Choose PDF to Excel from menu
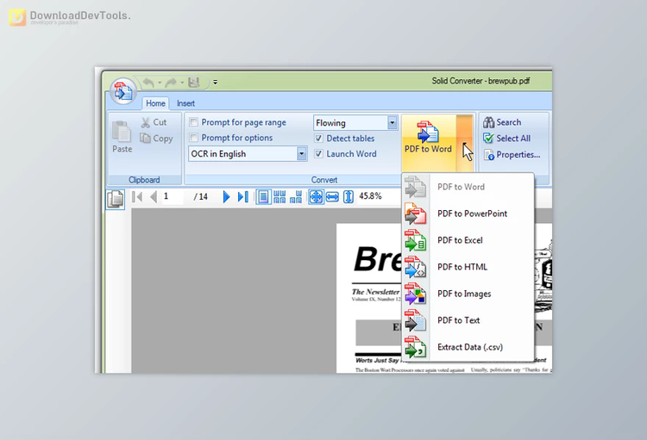The height and width of the screenshot is (440, 647). point(468,240)
